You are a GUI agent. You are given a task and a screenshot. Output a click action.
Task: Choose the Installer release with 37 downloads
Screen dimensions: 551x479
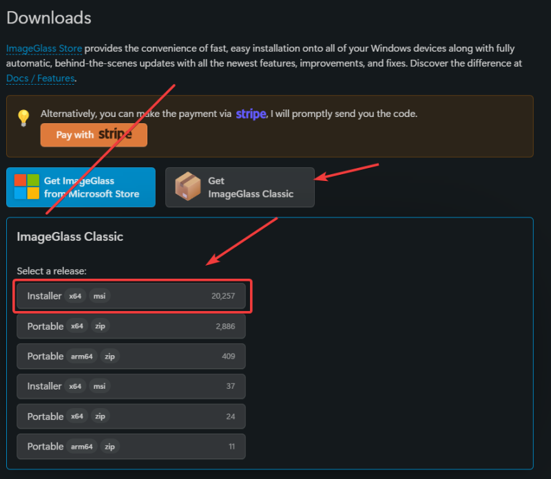(x=131, y=386)
